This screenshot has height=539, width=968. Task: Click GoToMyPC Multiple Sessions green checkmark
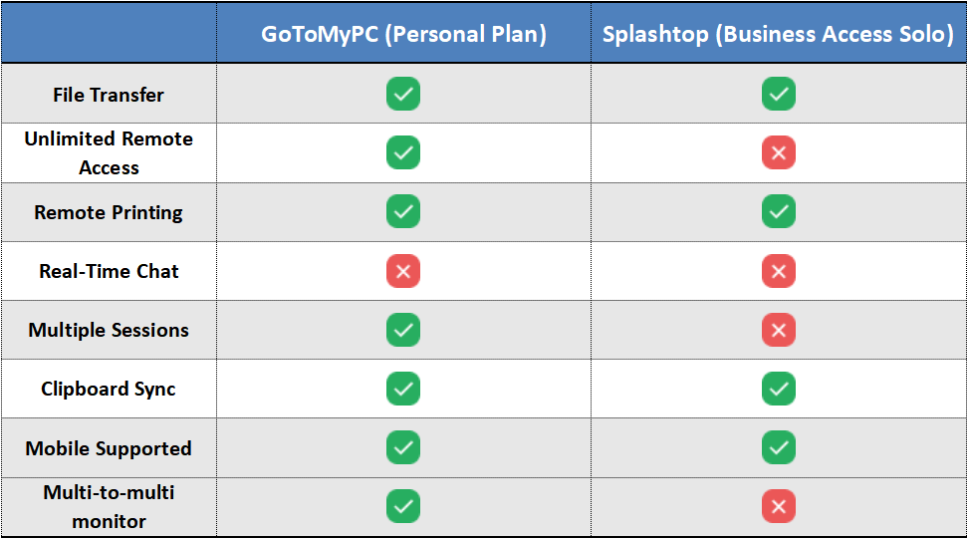point(403,330)
